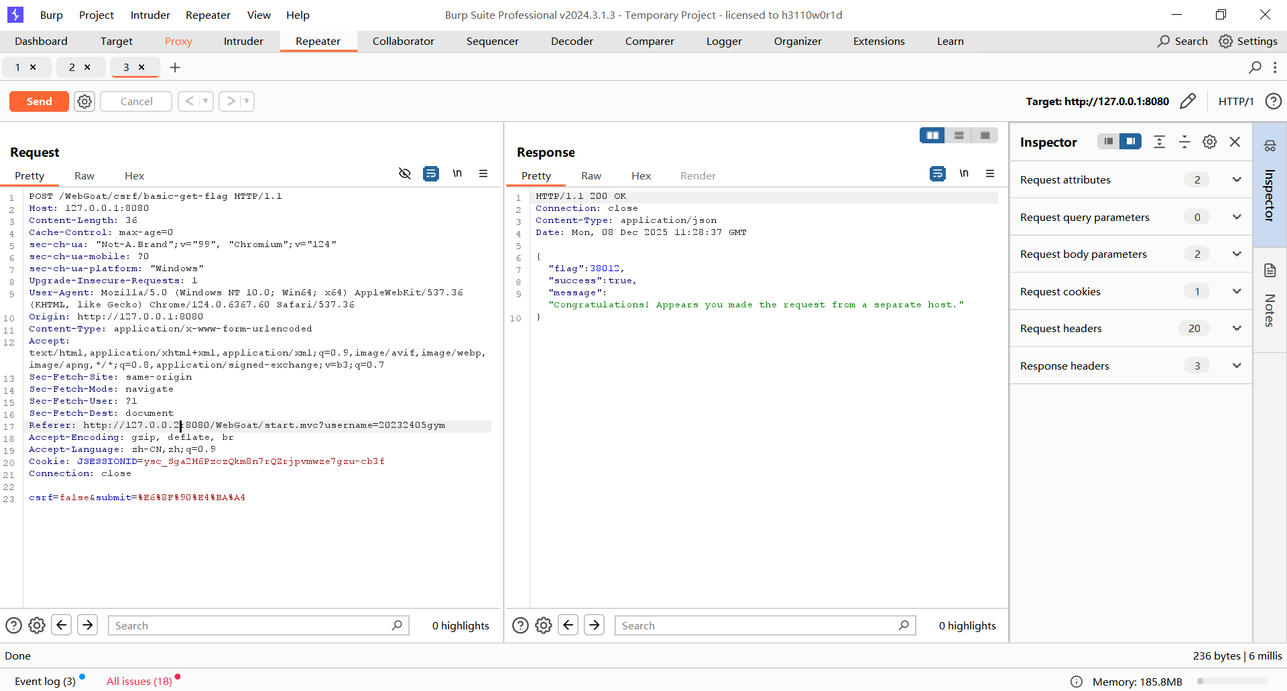1287x691 pixels.
Task: Switch Response view to Render
Action: pyautogui.click(x=698, y=175)
